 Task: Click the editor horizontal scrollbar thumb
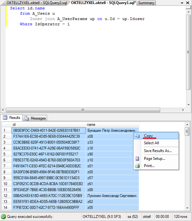pyautogui.click(x=83, y=110)
